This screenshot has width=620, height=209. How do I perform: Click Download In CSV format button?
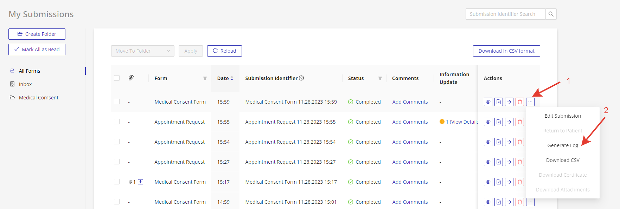(506, 51)
